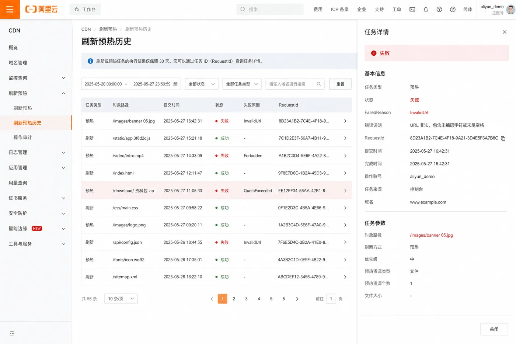
Task: Select 操作审计 in the sidebar
Action: pos(23,138)
